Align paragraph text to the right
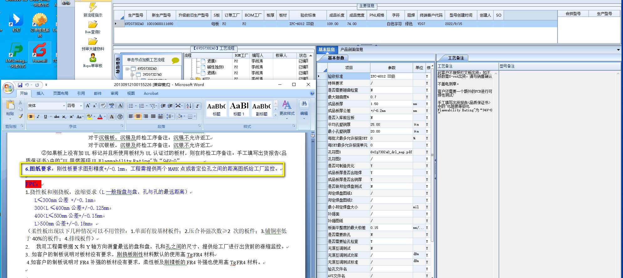Screen dimensions: 623x278 pyautogui.click(x=146, y=117)
